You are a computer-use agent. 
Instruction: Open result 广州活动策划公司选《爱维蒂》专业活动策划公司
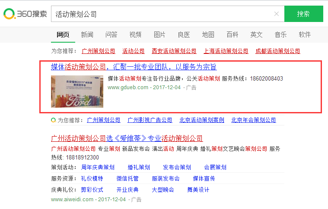tap(127, 138)
